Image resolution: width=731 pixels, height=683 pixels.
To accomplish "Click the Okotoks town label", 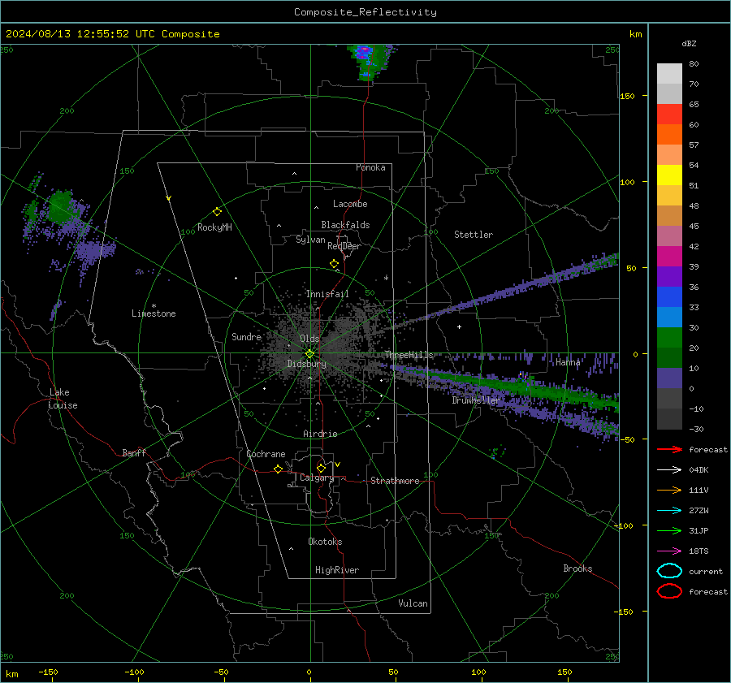I will click(325, 542).
